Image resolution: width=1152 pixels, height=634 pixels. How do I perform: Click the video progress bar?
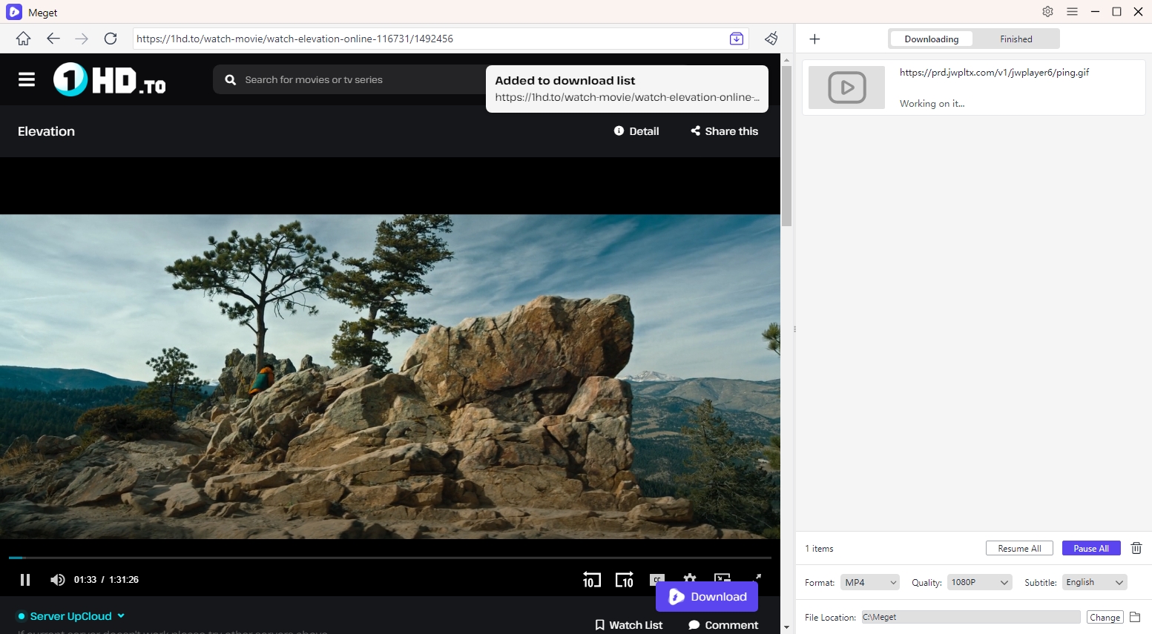click(x=390, y=557)
